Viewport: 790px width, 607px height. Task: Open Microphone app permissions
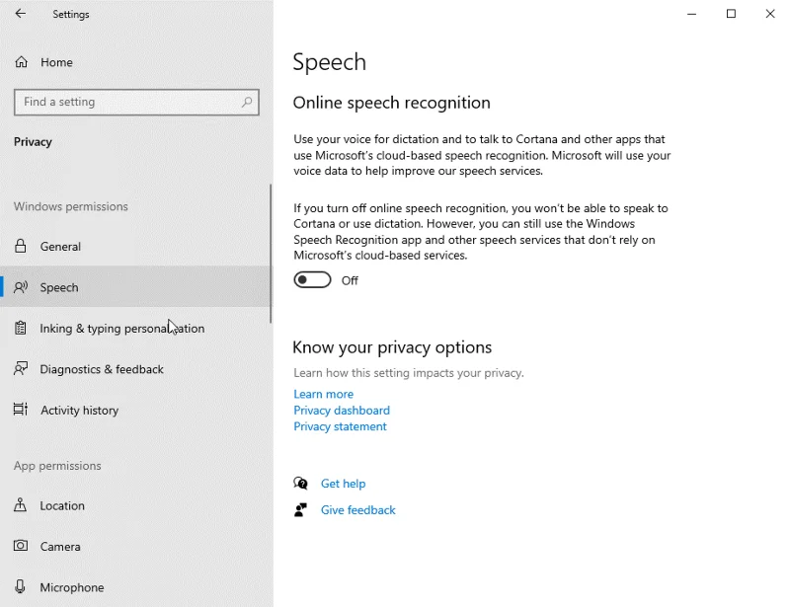click(x=135, y=587)
